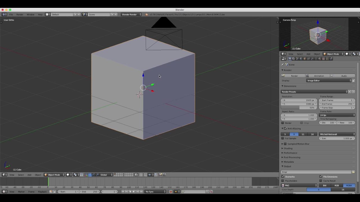Collapse the Dimensions panel
Screen dimensions: 360x202
click(289, 86)
